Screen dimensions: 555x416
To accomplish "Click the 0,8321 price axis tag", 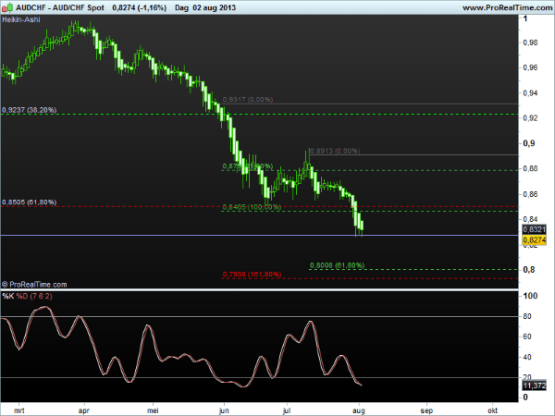I will [x=534, y=229].
